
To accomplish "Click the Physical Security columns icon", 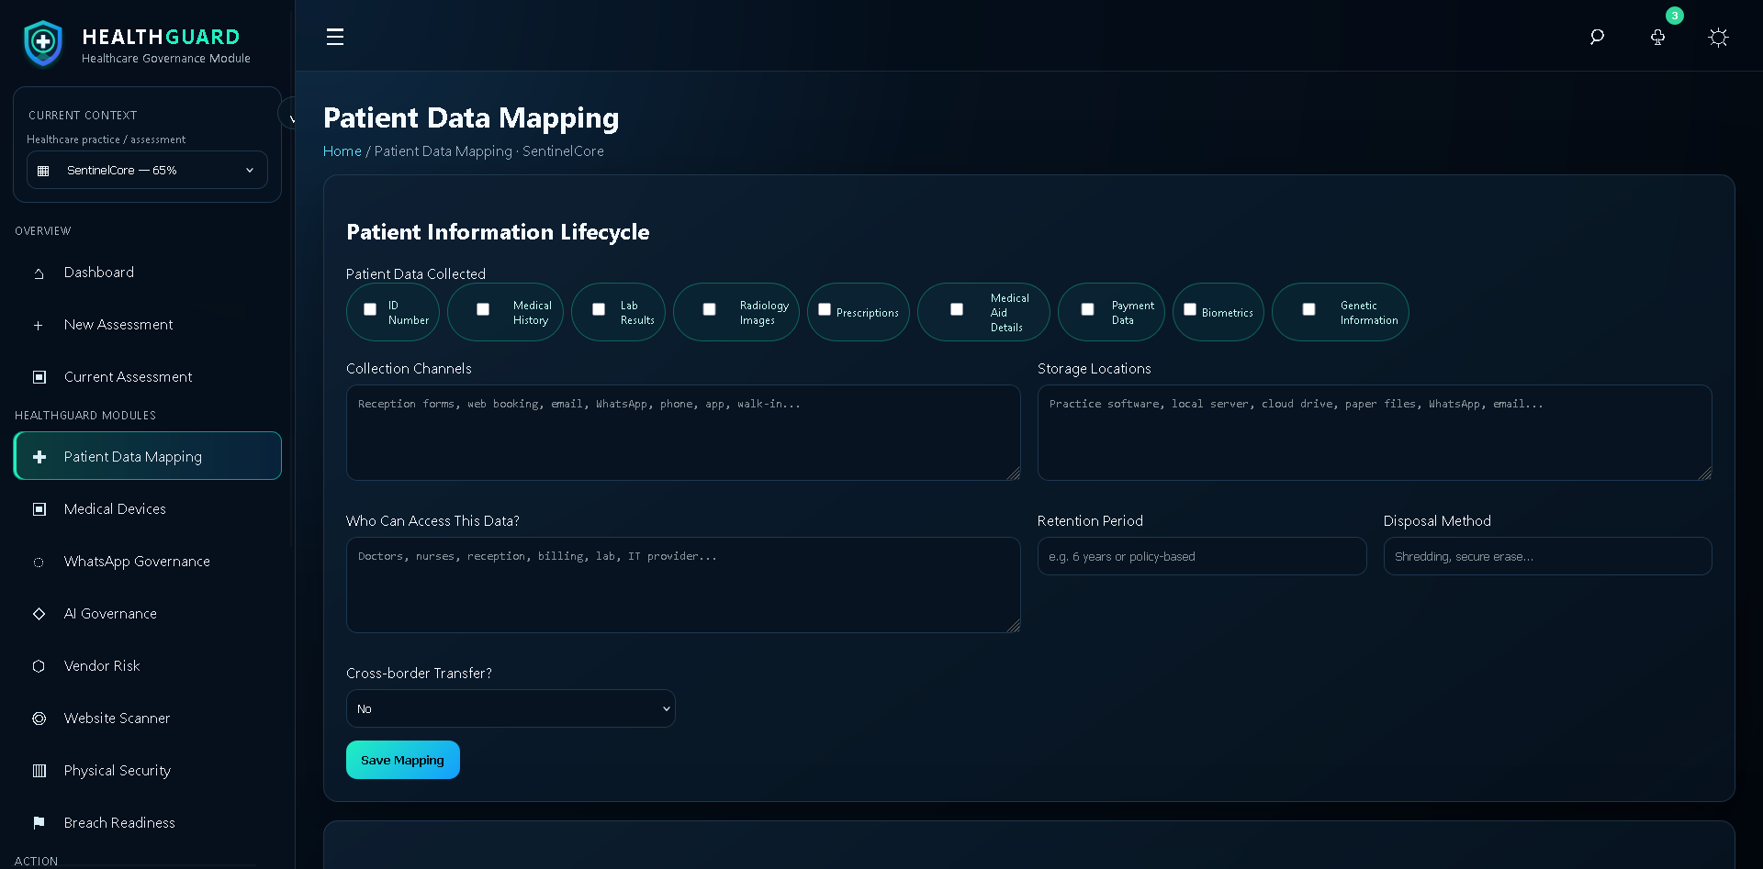I will click(39, 771).
